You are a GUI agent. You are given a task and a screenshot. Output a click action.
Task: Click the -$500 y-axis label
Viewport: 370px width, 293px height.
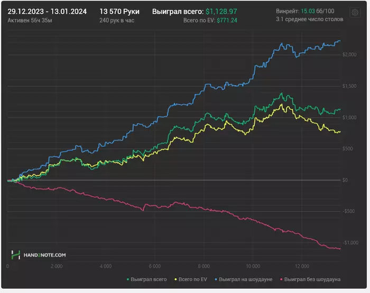(x=348, y=211)
